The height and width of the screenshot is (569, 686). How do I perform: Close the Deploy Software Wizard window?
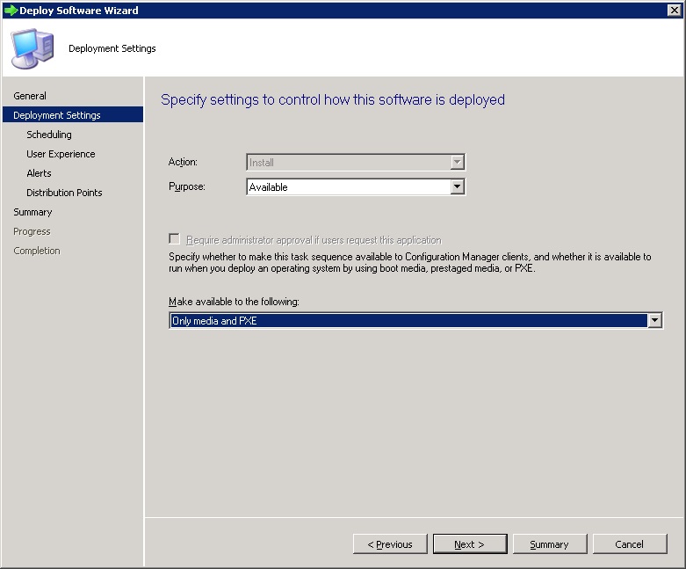point(673,11)
